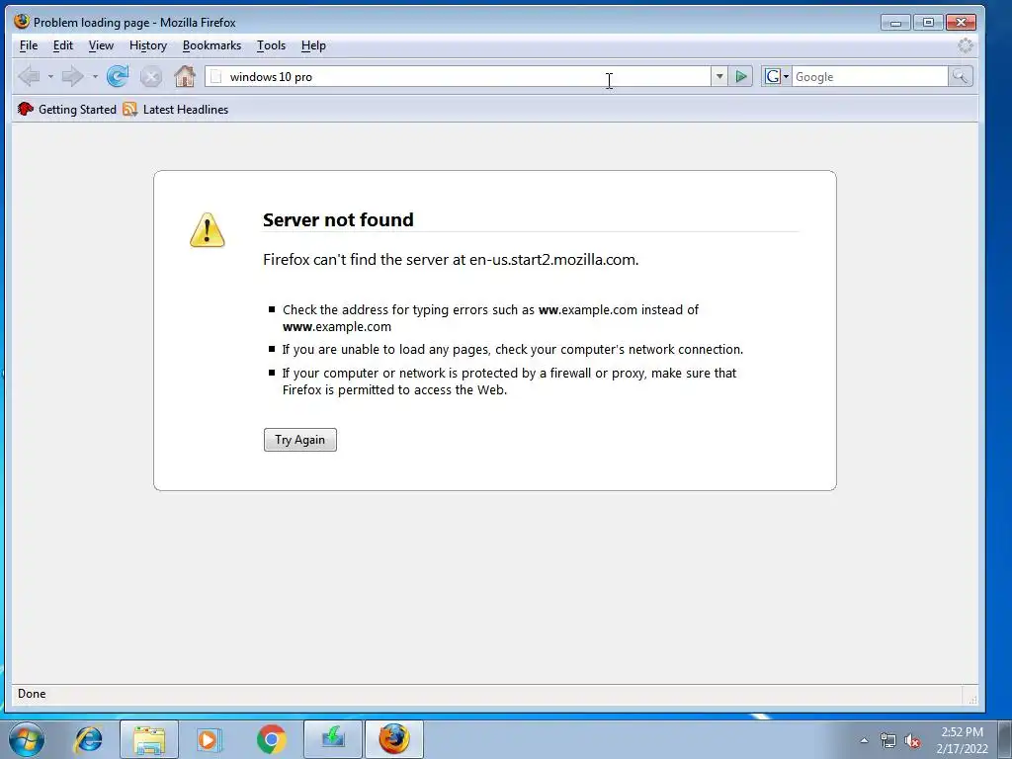Reload the current page
Image resolution: width=1012 pixels, height=759 pixels.
tap(118, 77)
